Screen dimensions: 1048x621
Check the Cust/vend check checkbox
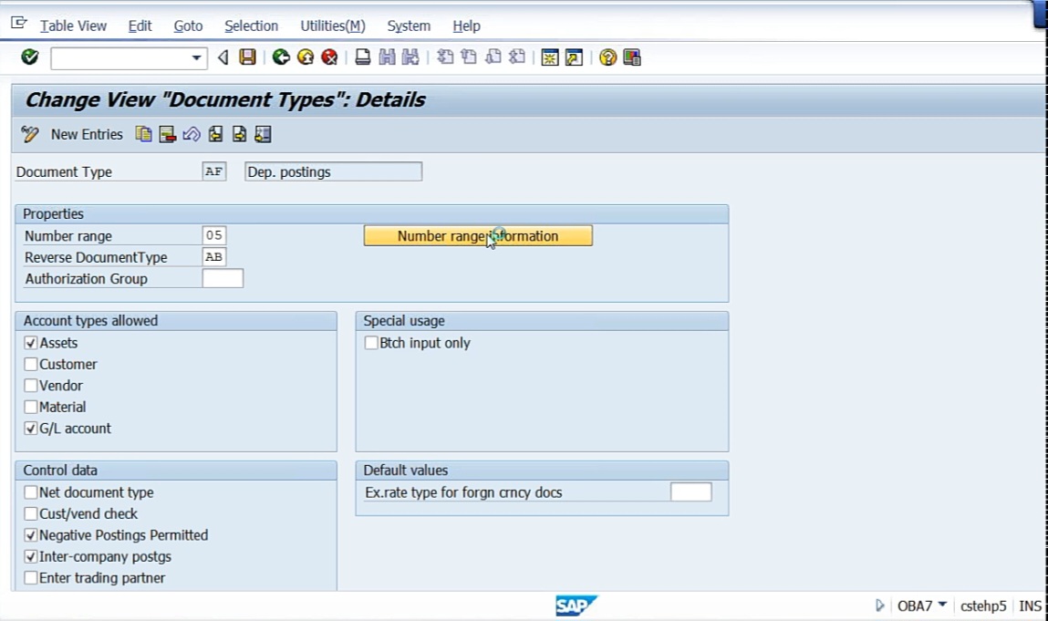coord(31,514)
